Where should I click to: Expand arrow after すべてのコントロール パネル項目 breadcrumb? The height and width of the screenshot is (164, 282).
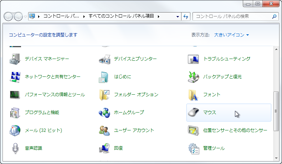point(158,16)
